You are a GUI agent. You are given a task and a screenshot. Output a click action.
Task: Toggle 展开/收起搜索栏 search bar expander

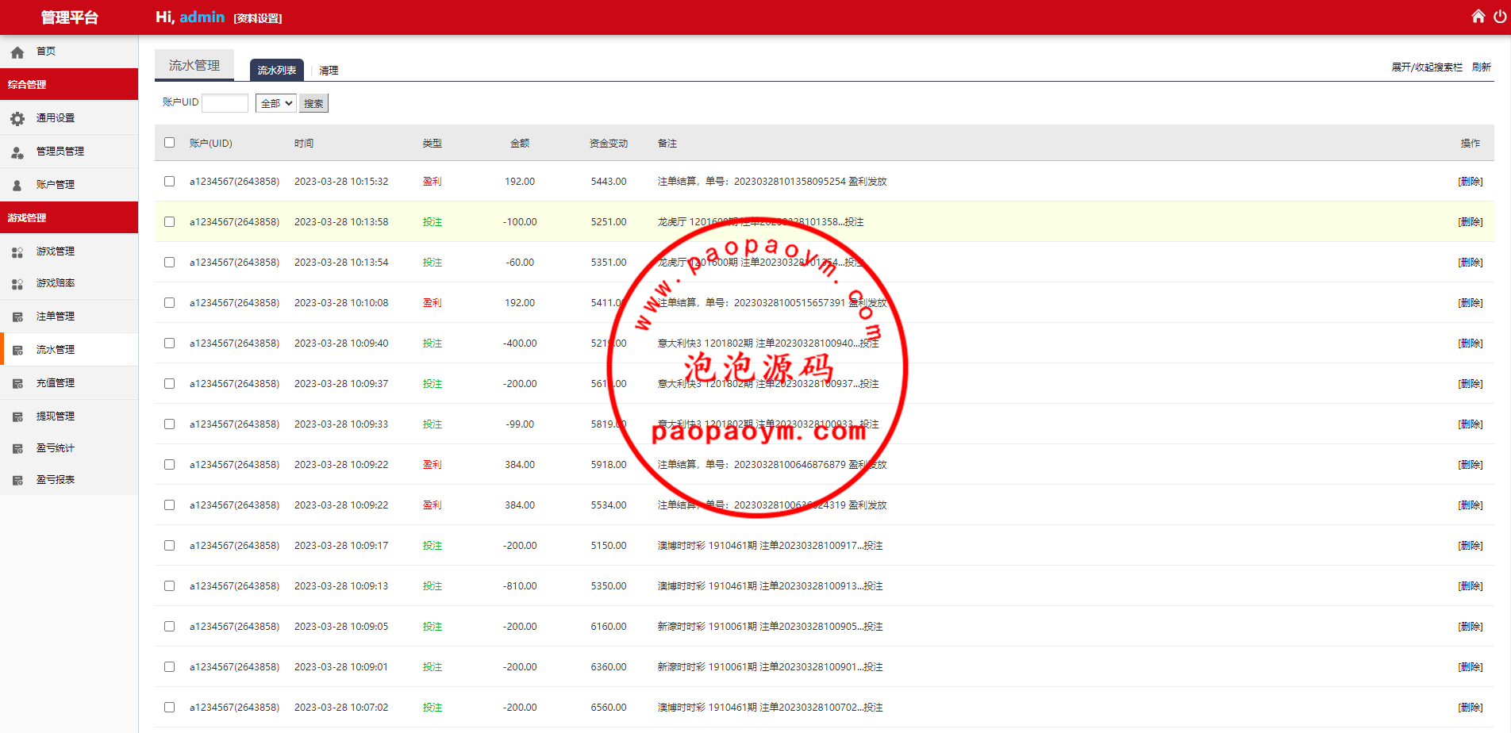pyautogui.click(x=1426, y=67)
